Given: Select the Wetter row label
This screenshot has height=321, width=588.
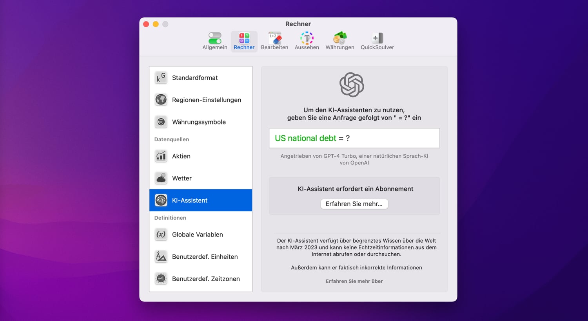Looking at the screenshot, I should [182, 178].
